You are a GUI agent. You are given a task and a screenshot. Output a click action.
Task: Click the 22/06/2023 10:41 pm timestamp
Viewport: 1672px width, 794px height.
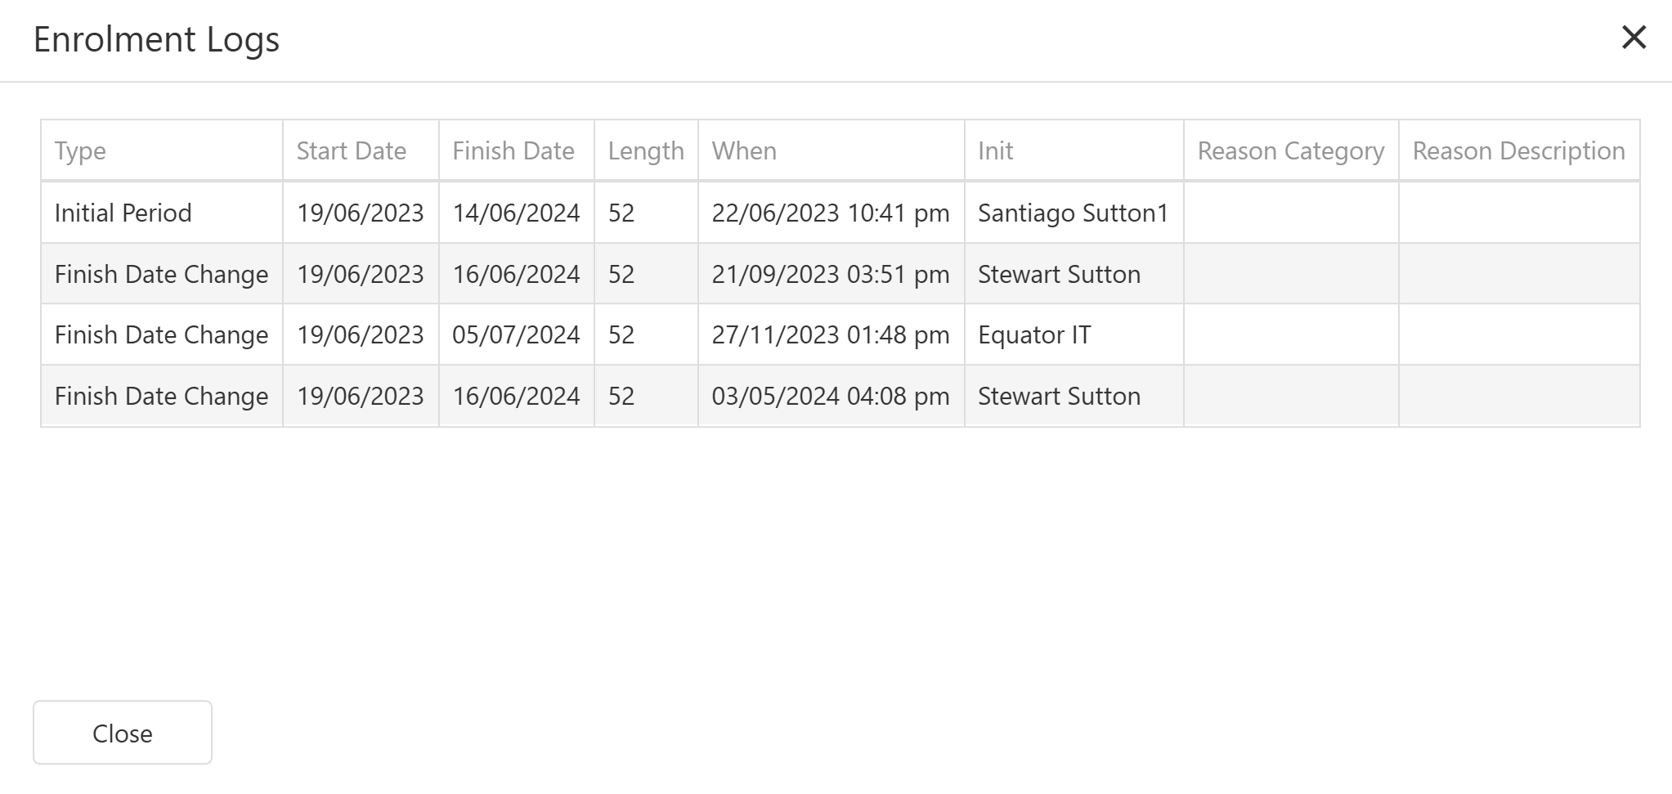pyautogui.click(x=830, y=213)
